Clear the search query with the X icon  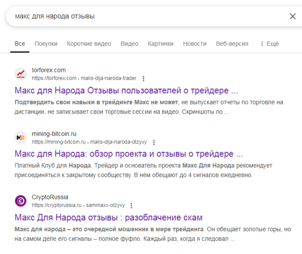(292, 16)
